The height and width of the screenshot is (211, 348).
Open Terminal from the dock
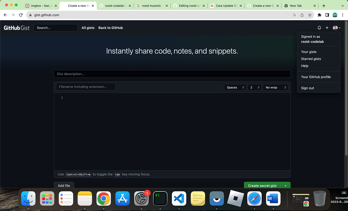tap(160, 198)
